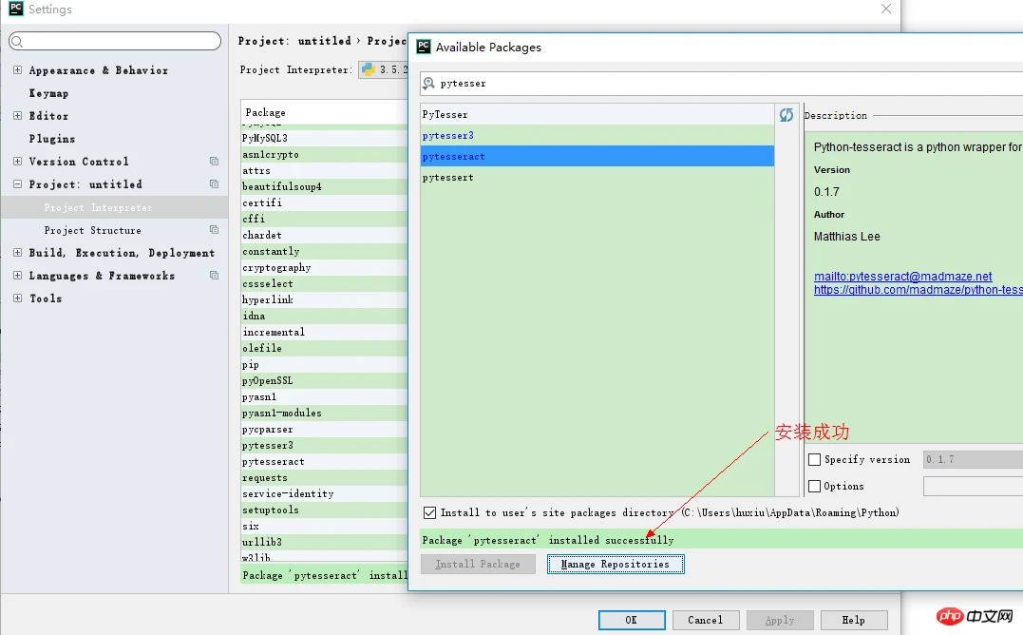Select pytesser3 in available packages list
1023x635 pixels.
[x=597, y=136]
